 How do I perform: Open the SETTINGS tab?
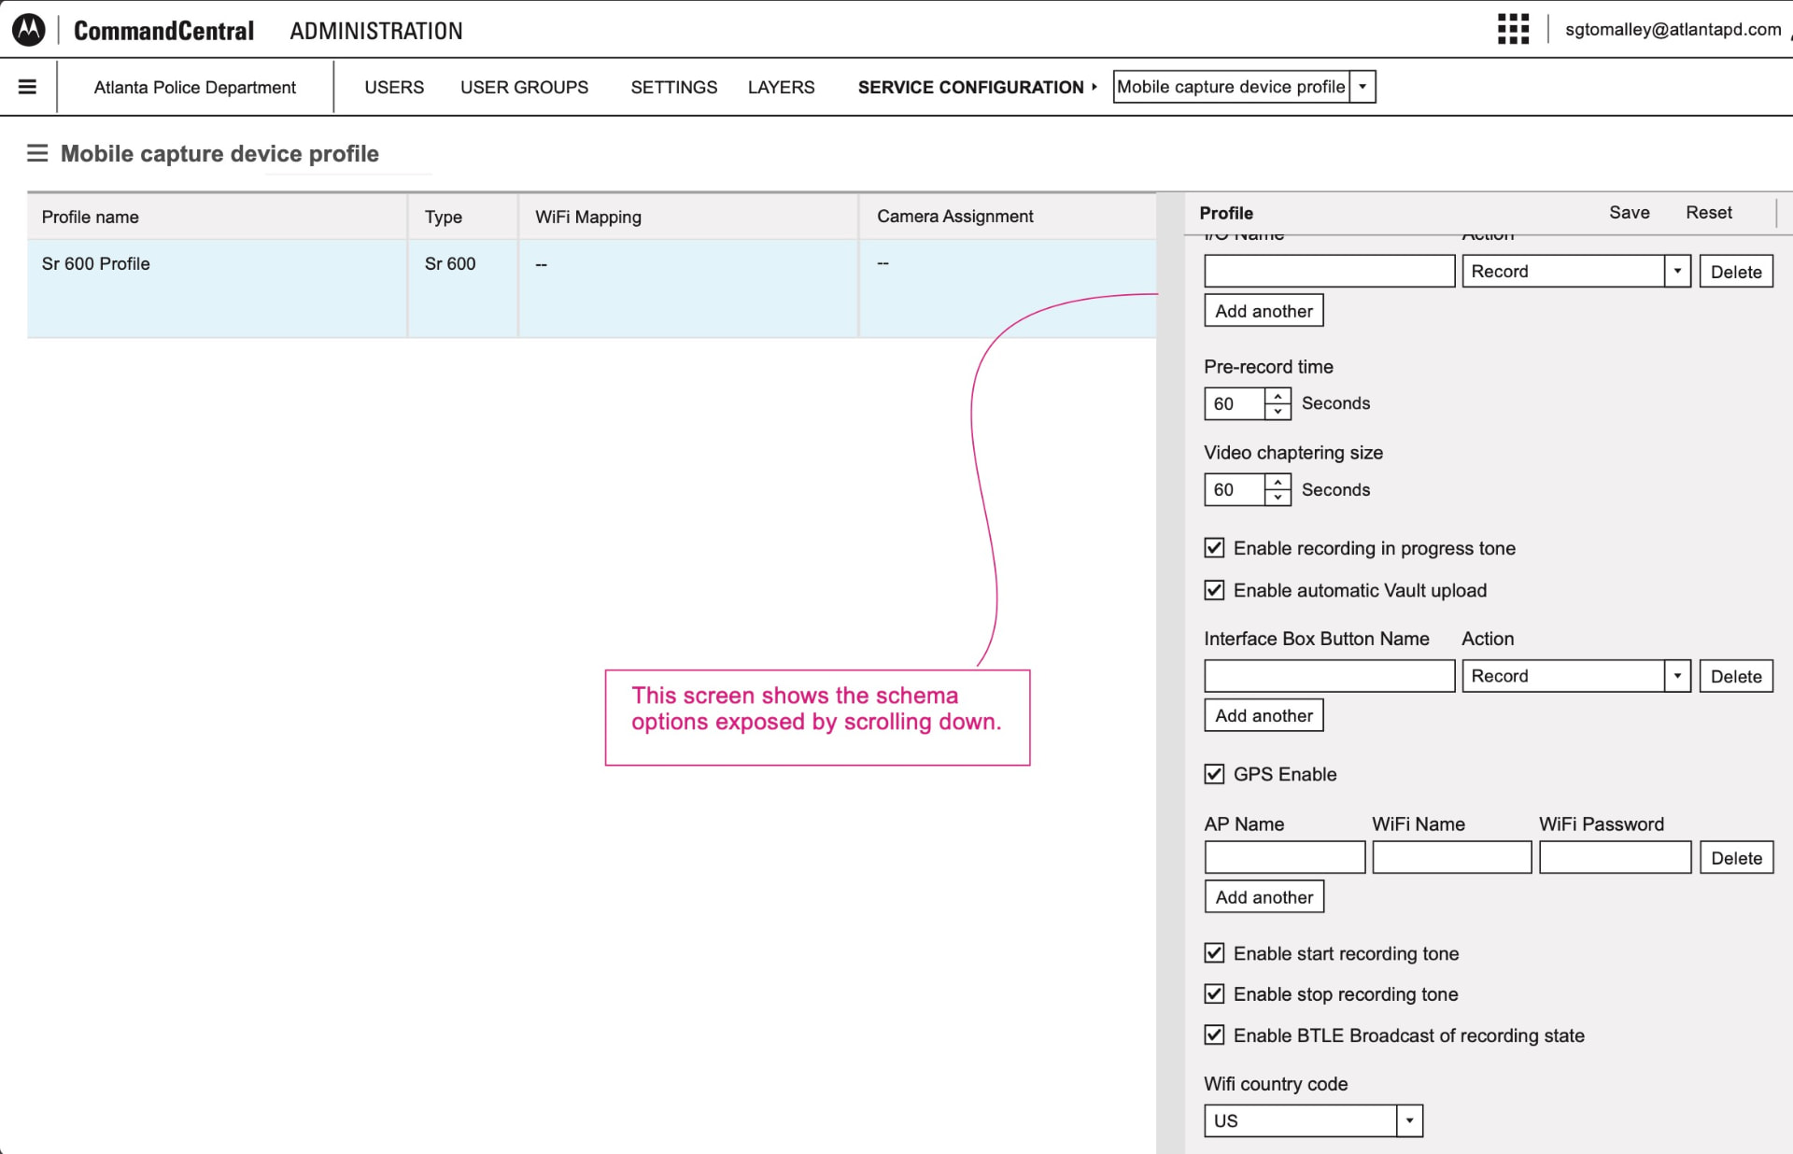click(673, 87)
